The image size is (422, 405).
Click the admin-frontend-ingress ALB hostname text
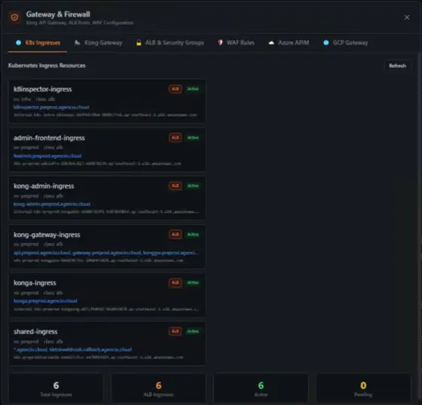pyautogui.click(x=97, y=164)
